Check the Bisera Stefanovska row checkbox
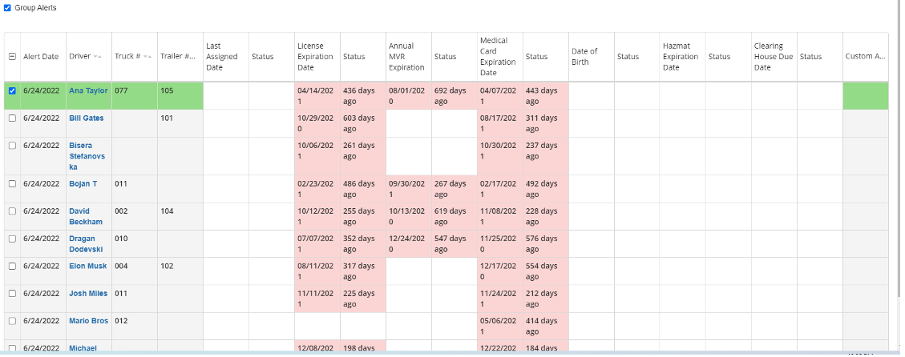This screenshot has width=905, height=357. click(12, 146)
